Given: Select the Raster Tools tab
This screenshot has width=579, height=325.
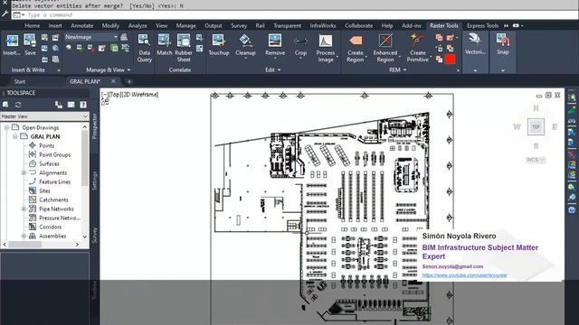Looking at the screenshot, I should click(444, 25).
